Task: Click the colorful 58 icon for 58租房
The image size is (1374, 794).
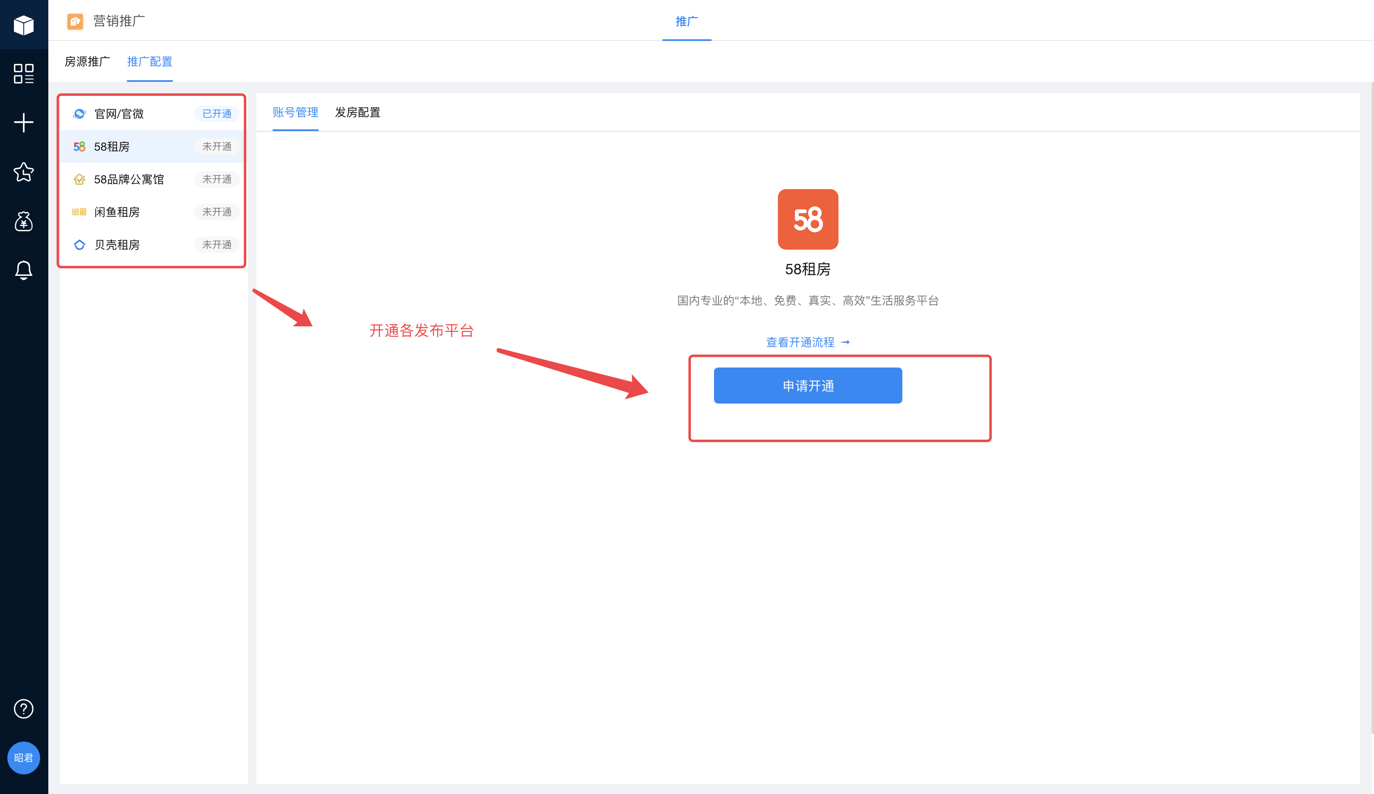Action: 79,146
